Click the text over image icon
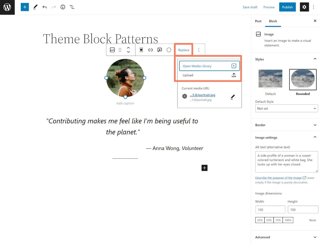The width and height of the screenshot is (321, 244). (x=160, y=50)
